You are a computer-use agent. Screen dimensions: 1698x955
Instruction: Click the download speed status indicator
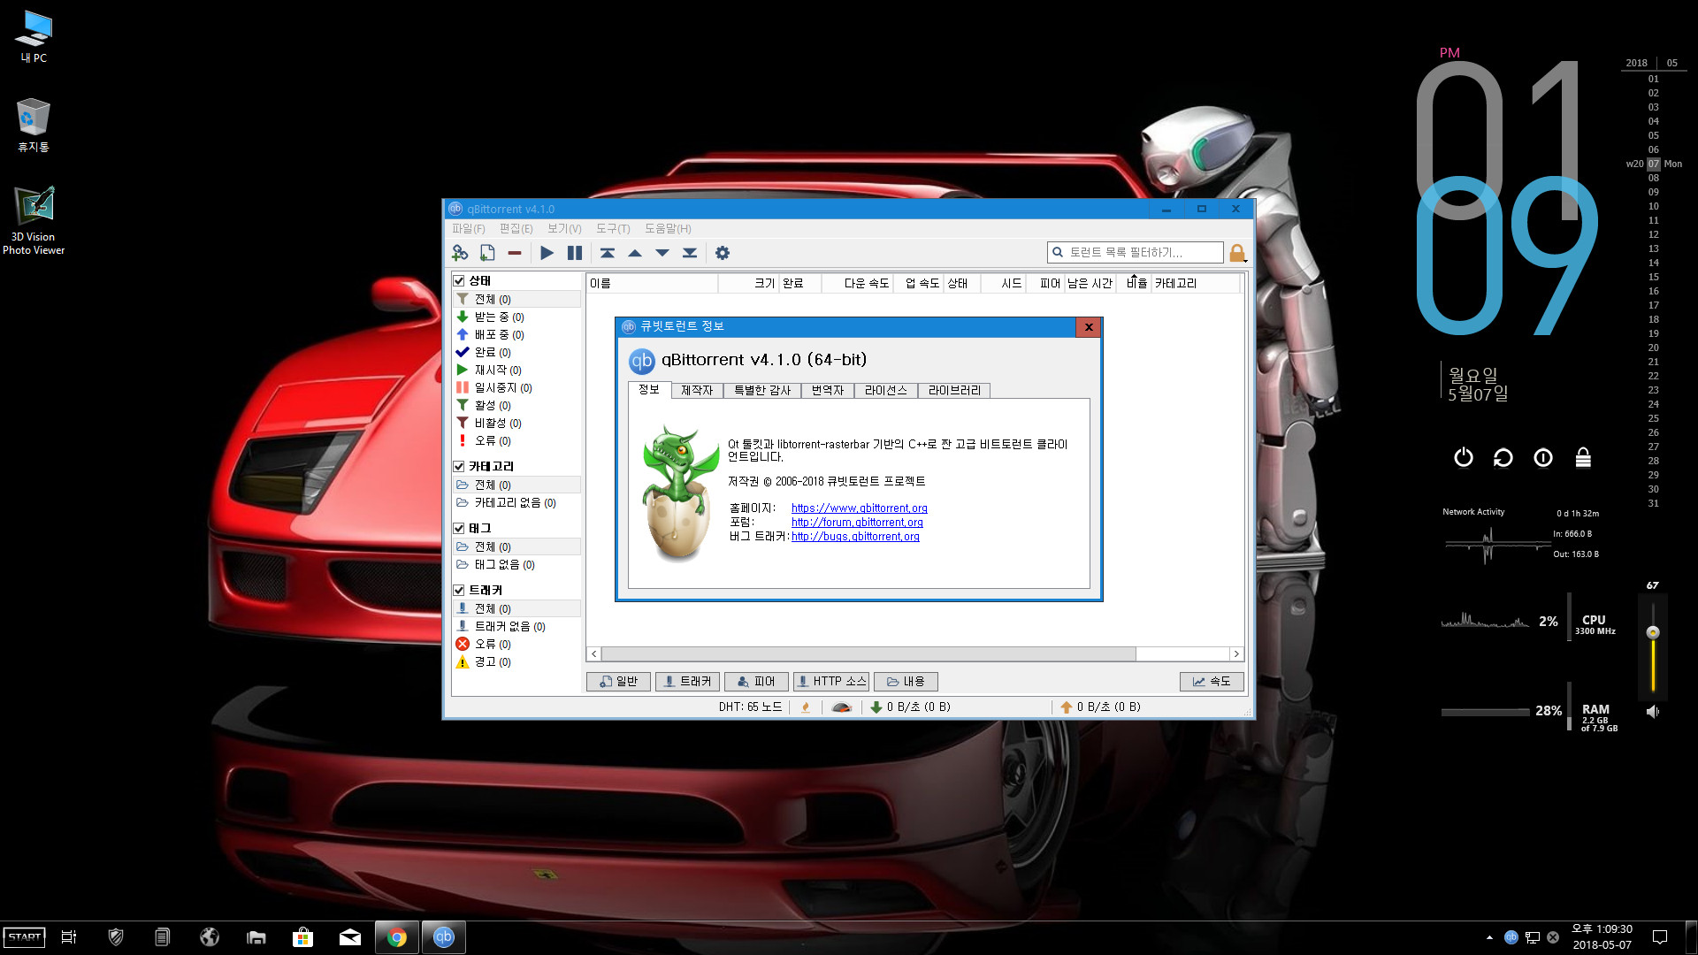point(910,707)
